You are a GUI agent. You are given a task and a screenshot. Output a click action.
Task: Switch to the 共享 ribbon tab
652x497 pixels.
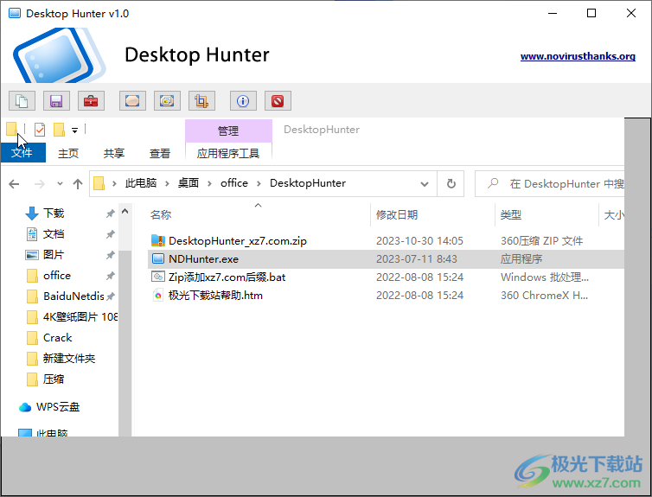(x=114, y=153)
